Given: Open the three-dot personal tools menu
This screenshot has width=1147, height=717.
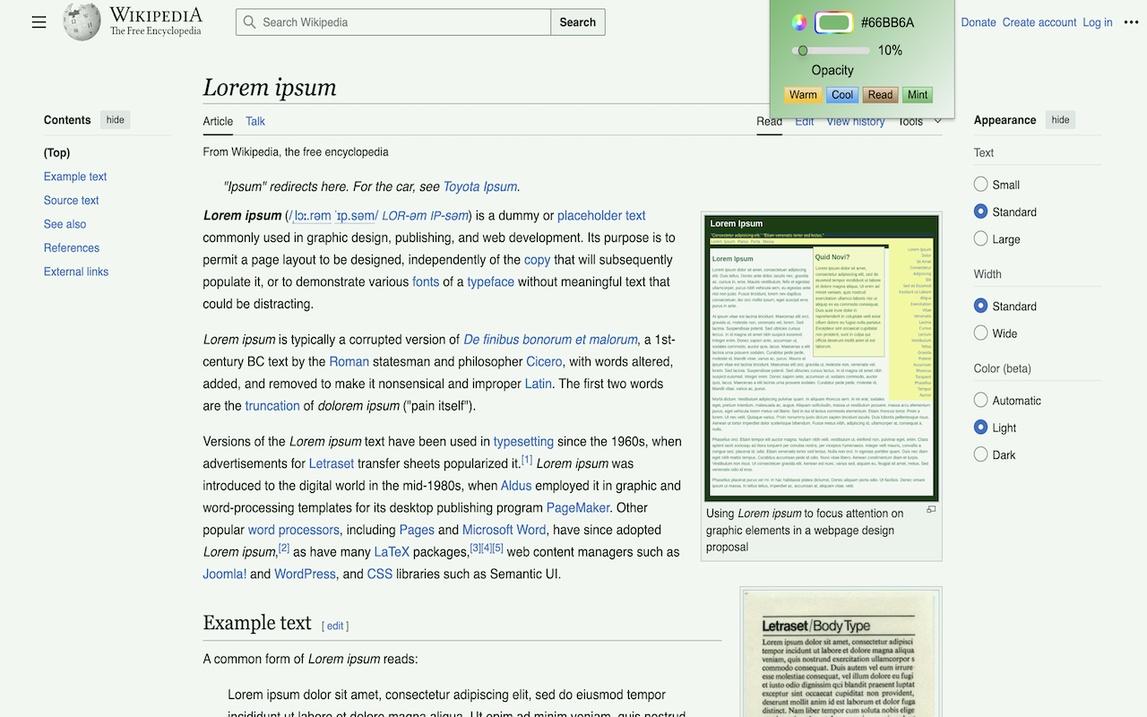Looking at the screenshot, I should point(1132,22).
